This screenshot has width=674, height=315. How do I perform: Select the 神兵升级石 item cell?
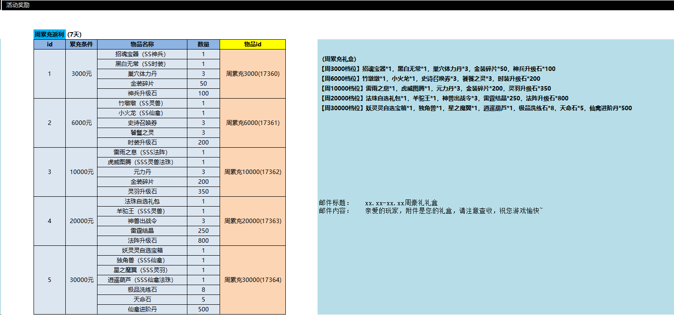click(142, 93)
